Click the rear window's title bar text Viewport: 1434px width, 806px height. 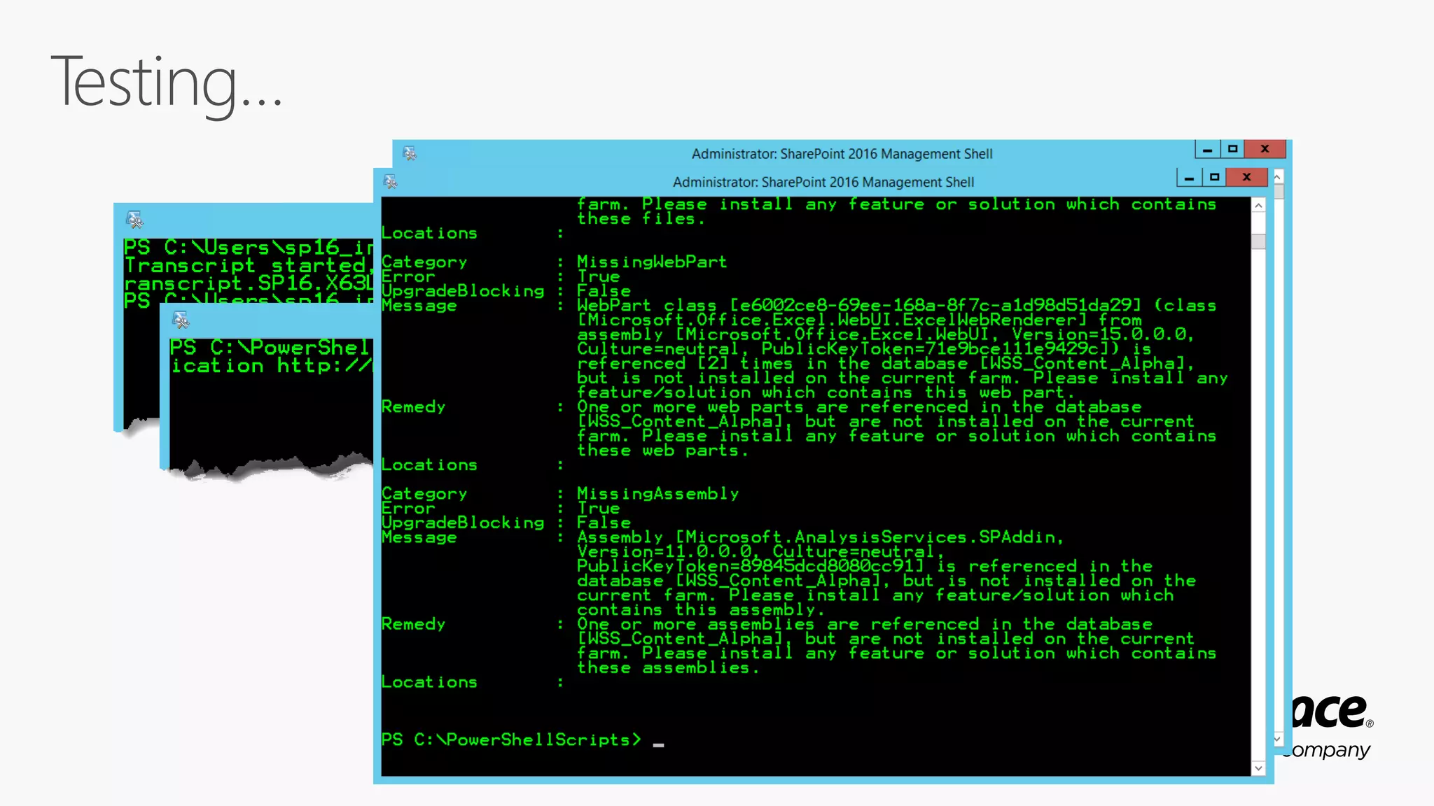click(842, 154)
